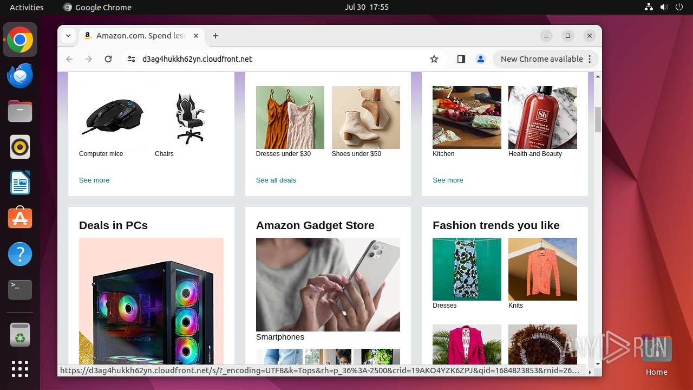
Task: Click the Health and Beauty label
Action: click(535, 154)
